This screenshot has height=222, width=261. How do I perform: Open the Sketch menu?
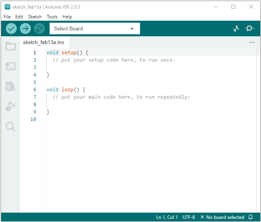click(x=35, y=17)
